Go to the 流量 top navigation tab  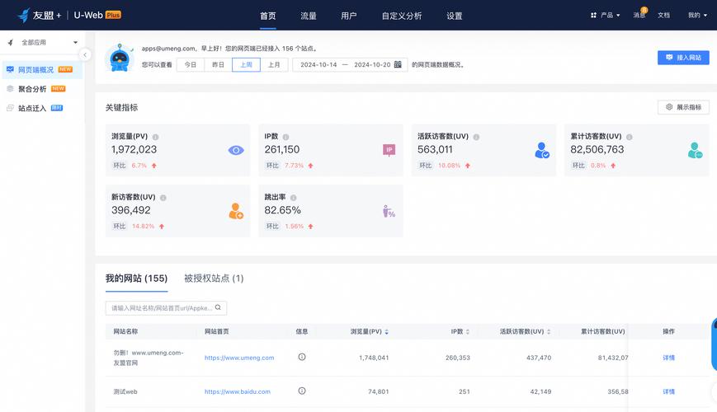[309, 16]
